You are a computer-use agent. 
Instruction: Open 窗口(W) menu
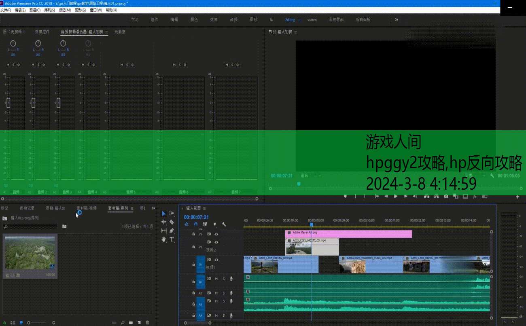96,10
